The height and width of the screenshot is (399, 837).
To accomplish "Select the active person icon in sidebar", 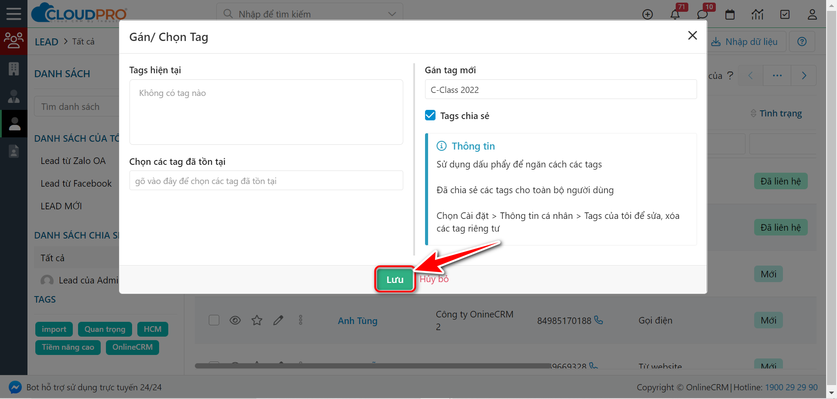I will 14,124.
